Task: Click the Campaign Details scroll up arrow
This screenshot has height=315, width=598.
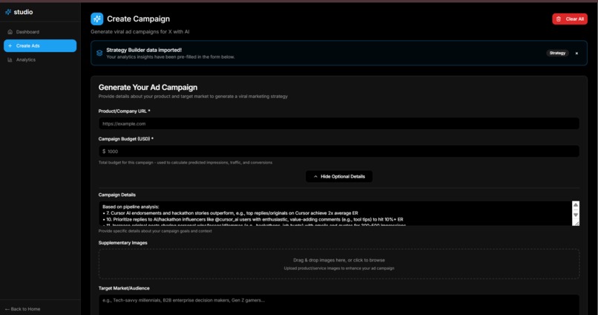Action: 576,205
